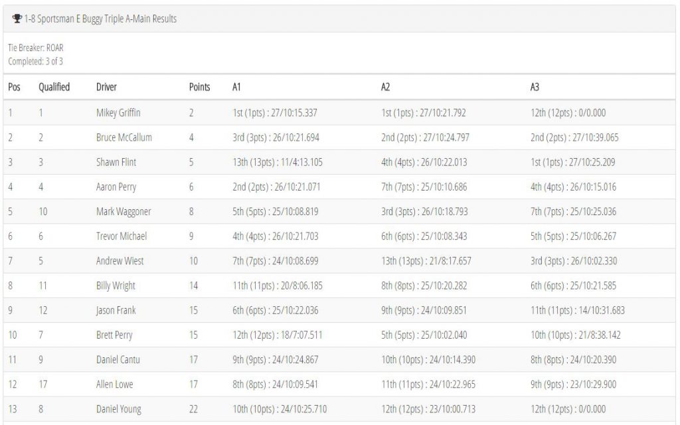The height and width of the screenshot is (425, 680).
Task: Click the Driver column header
Action: click(106, 87)
